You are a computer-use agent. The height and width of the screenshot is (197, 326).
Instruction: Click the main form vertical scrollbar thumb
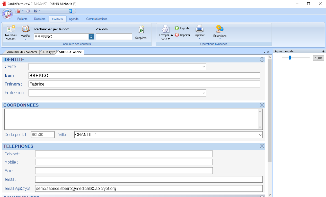coord(270,111)
